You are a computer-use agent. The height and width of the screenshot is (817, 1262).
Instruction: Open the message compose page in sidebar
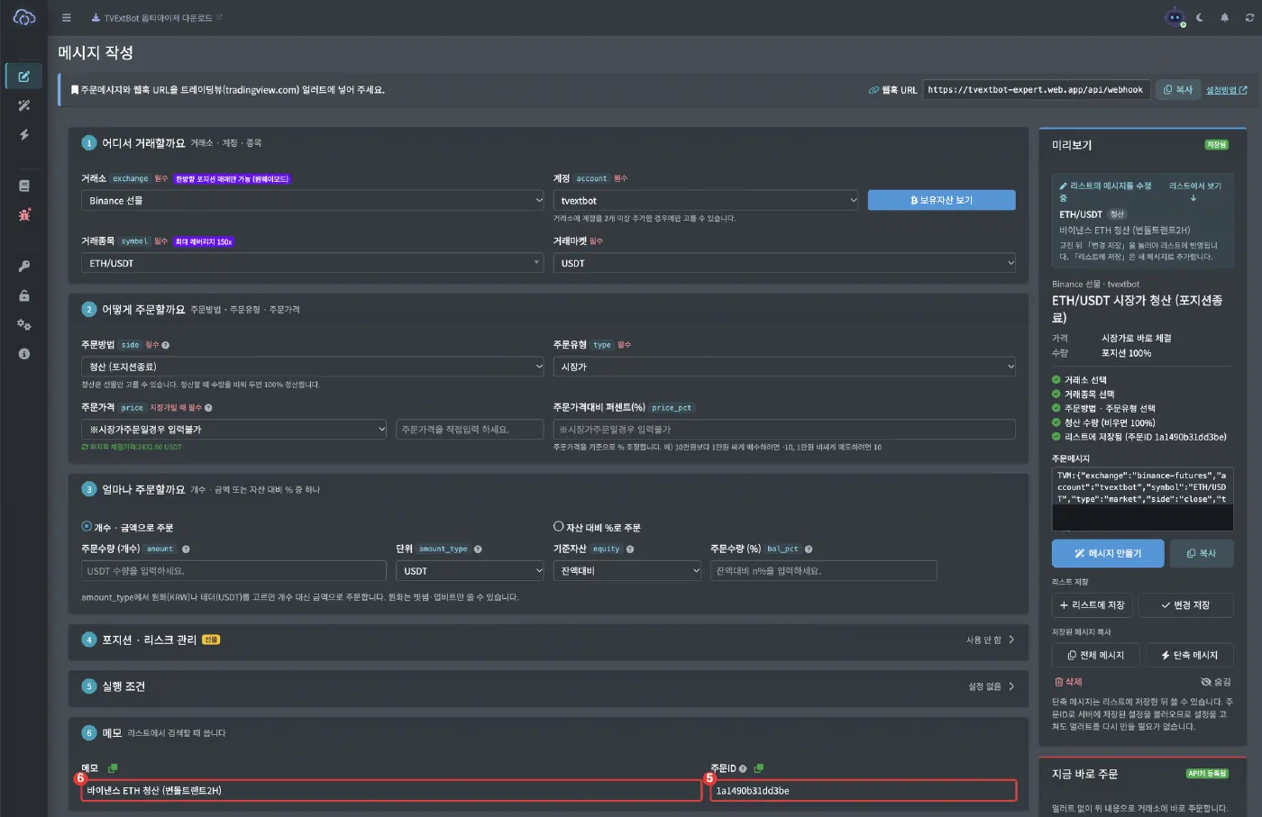[24, 77]
